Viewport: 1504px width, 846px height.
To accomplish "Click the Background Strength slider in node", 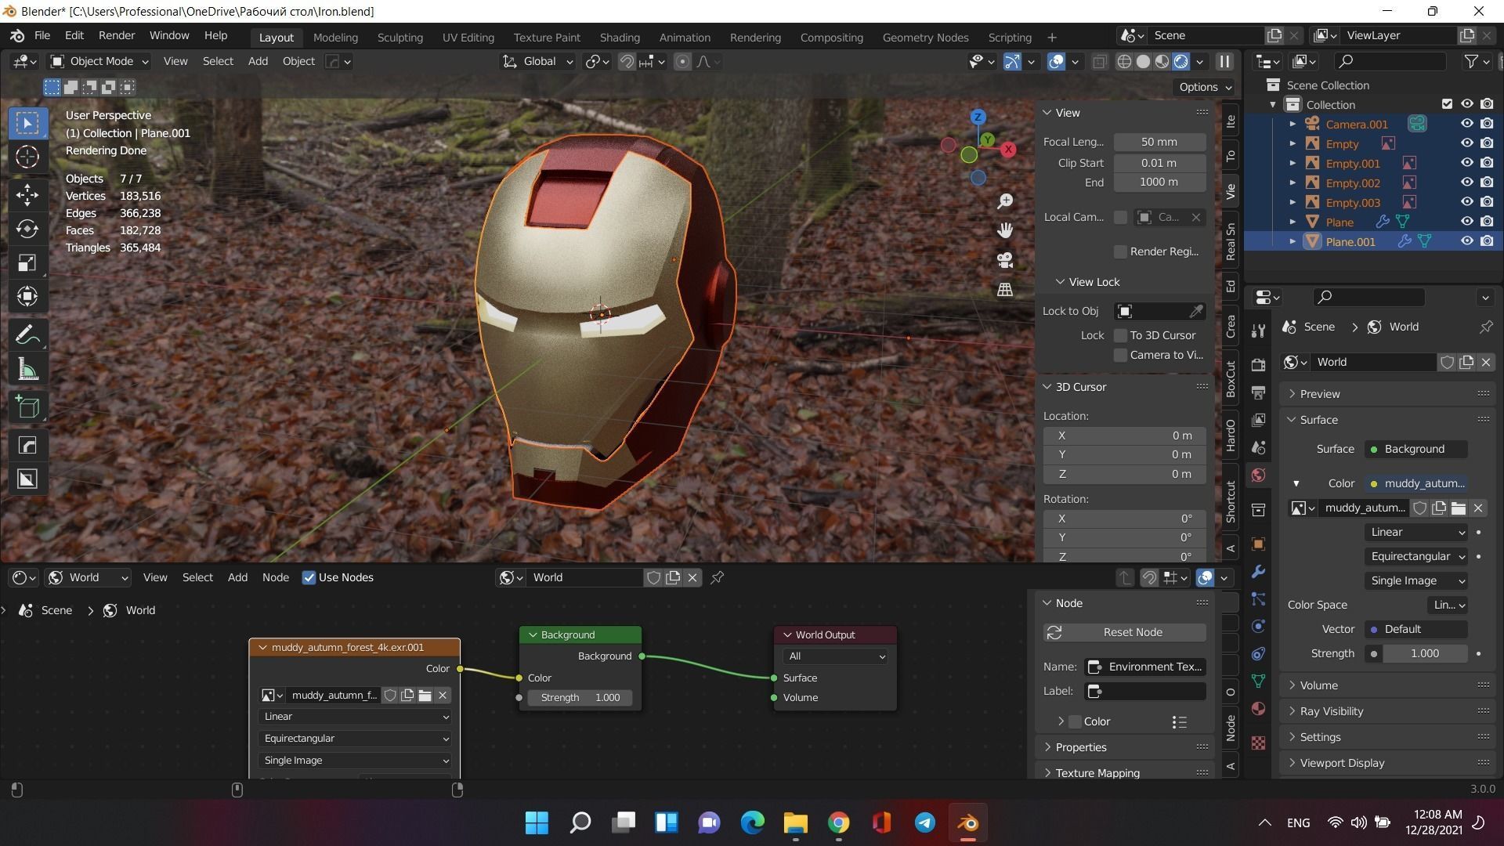I will [x=580, y=698].
